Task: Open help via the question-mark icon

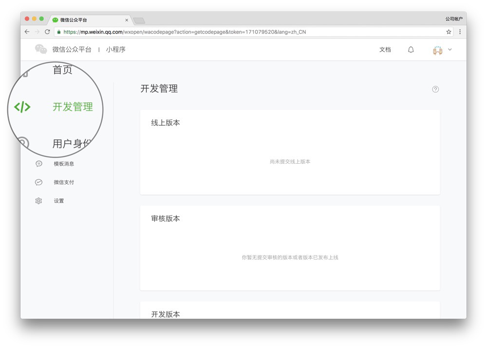Action: [435, 89]
